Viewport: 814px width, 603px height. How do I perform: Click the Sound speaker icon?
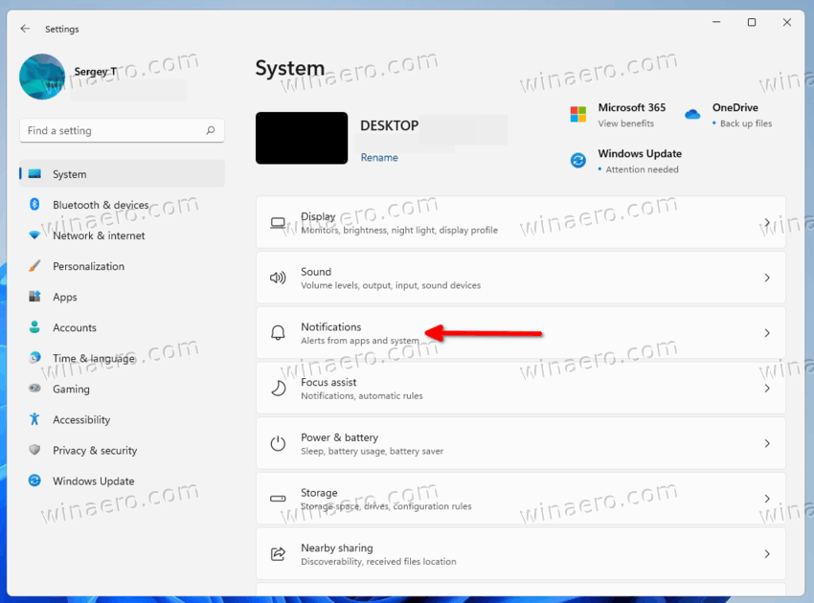coord(279,279)
